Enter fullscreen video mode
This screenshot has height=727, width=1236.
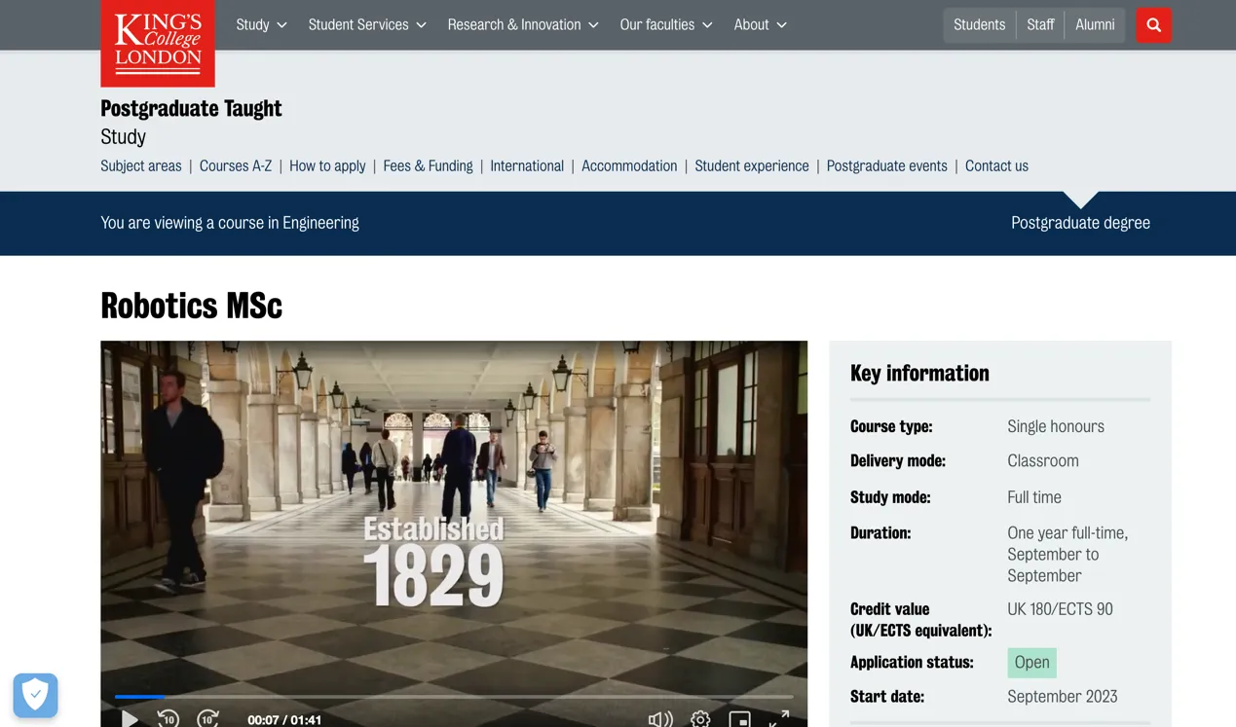(x=779, y=718)
